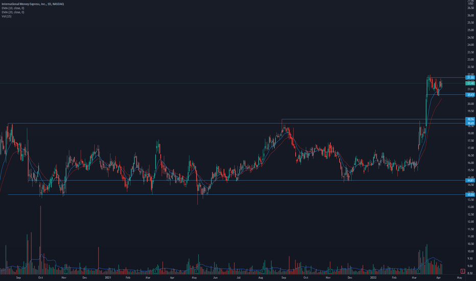Select the Jun label on the time axis
Screen dimensions: 476x281
215,277
